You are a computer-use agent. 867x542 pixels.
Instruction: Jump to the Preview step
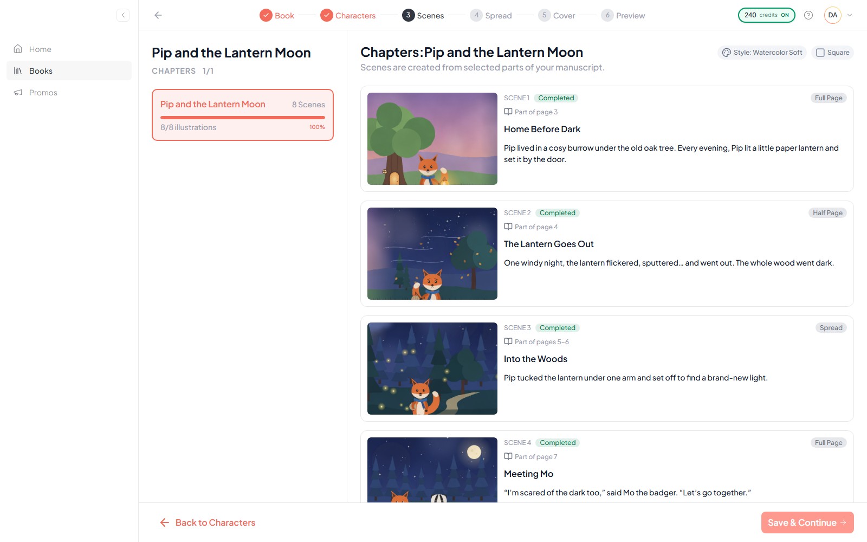[623, 16]
